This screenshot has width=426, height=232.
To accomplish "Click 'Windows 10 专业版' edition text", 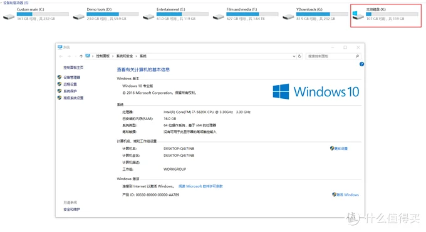I will 137,86.
